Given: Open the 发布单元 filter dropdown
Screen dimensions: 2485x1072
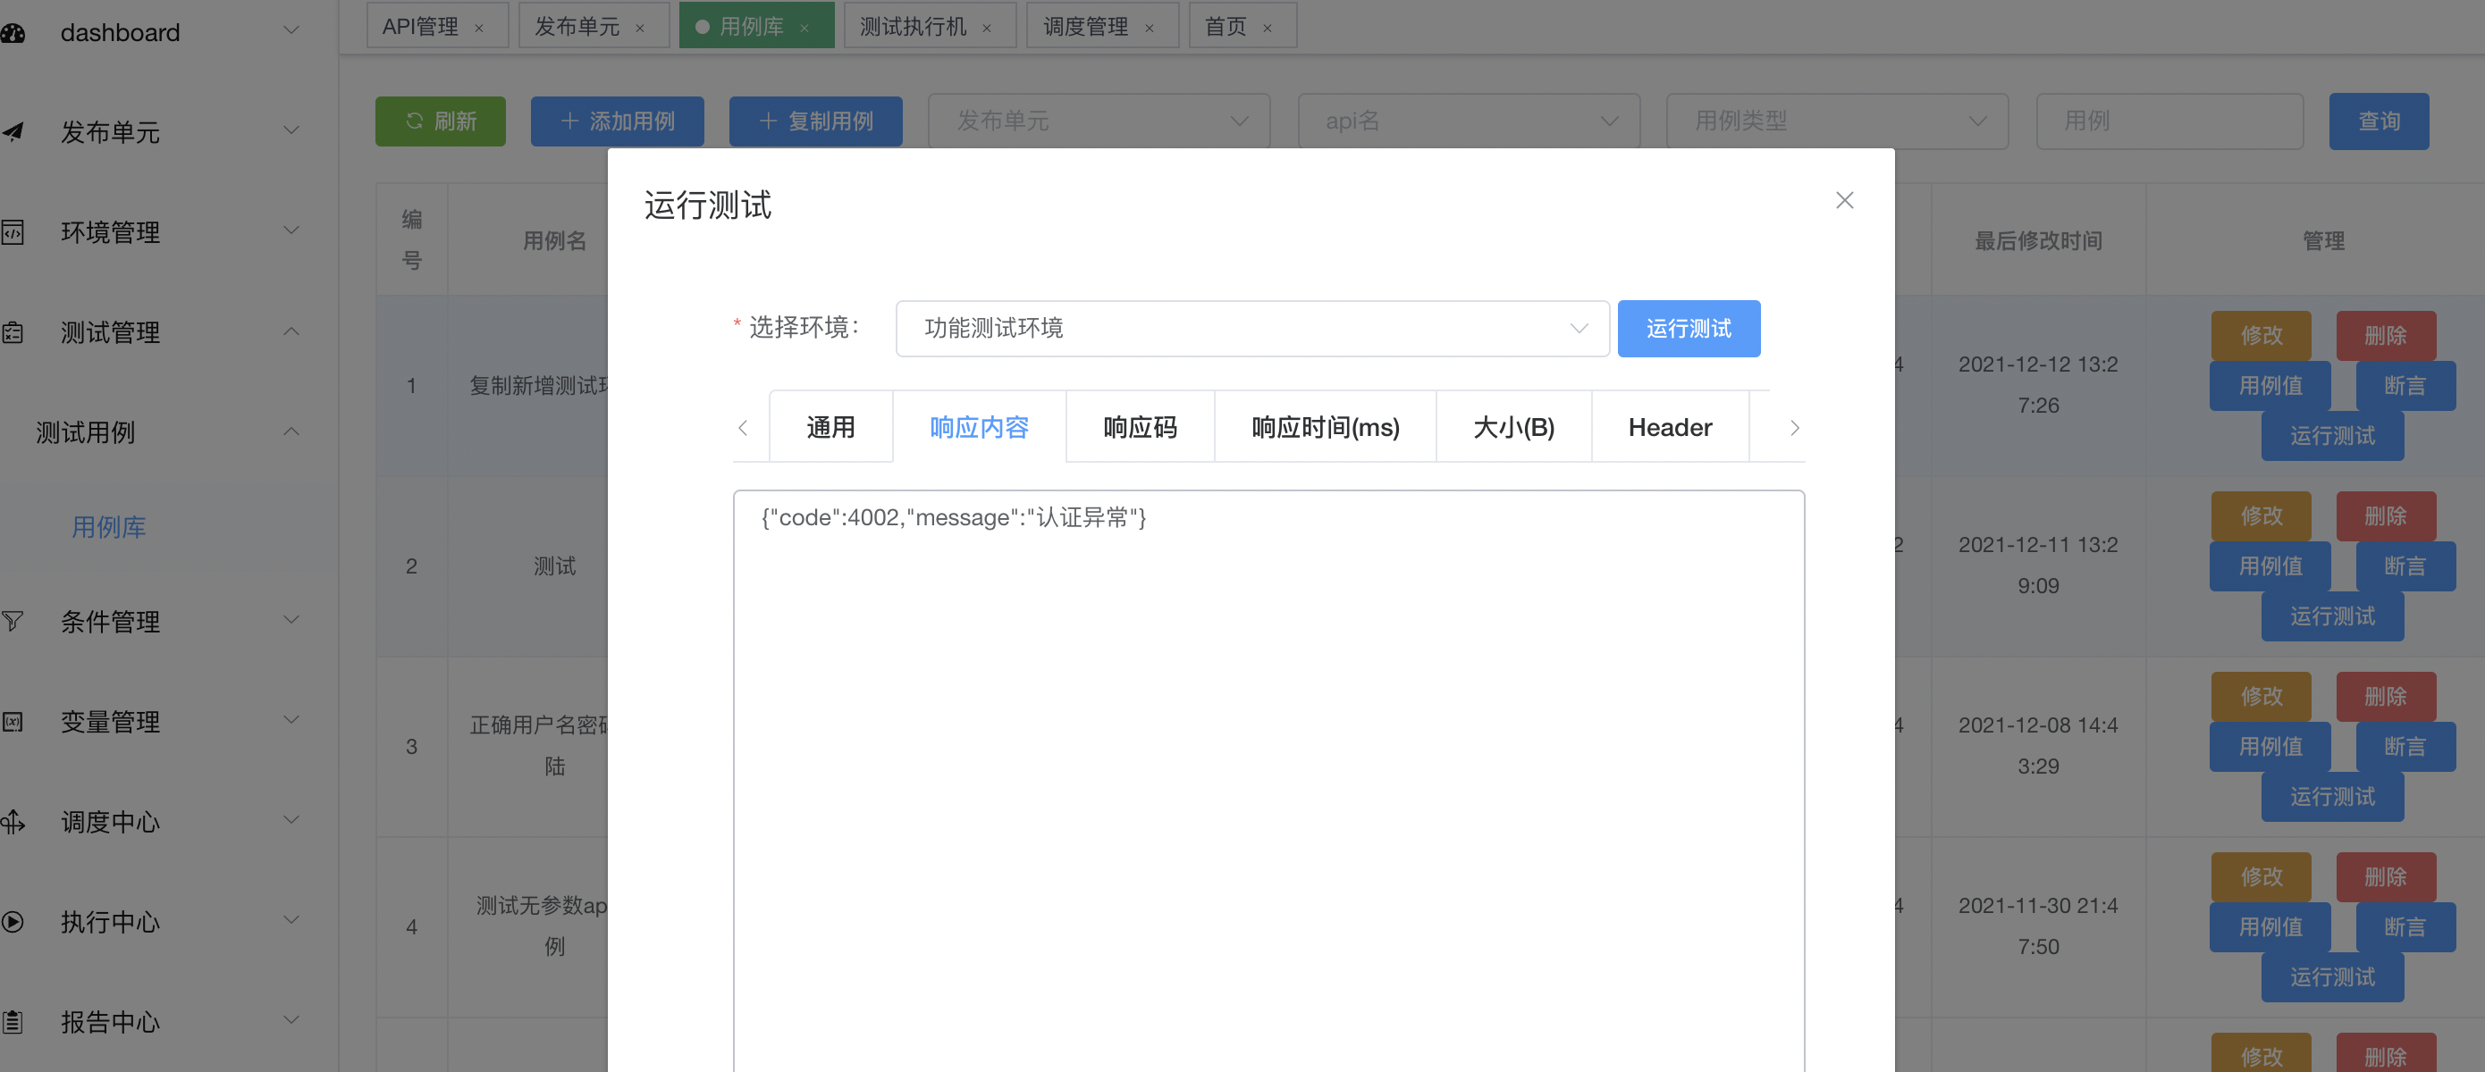Looking at the screenshot, I should (x=1099, y=121).
